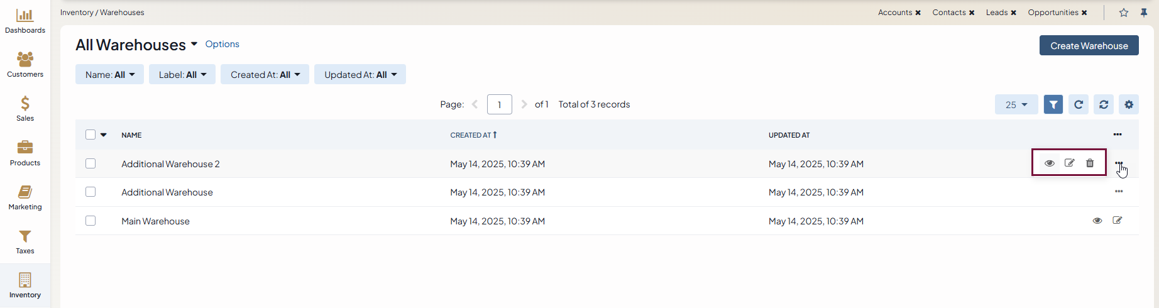Click the Create Warehouse button

[1089, 45]
